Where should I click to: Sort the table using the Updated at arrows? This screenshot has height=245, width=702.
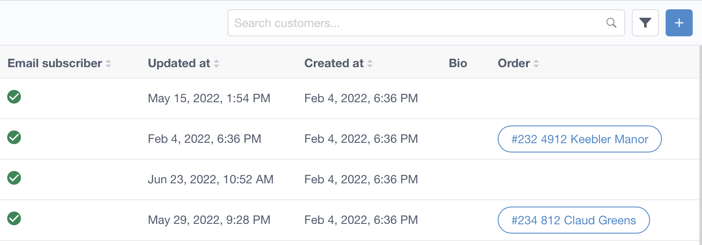point(217,63)
